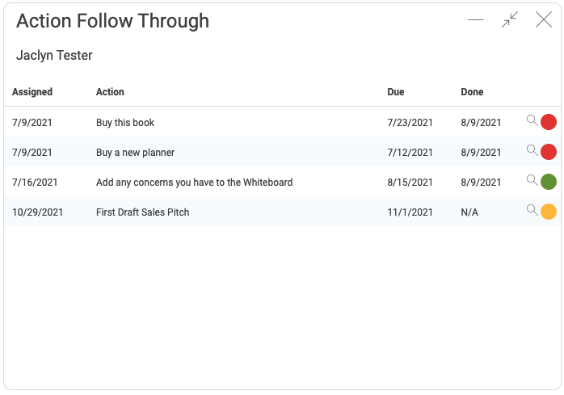Viewport: 564px width, 395px height.
Task: Open magnifier for Buy a new planner
Action: (532, 150)
